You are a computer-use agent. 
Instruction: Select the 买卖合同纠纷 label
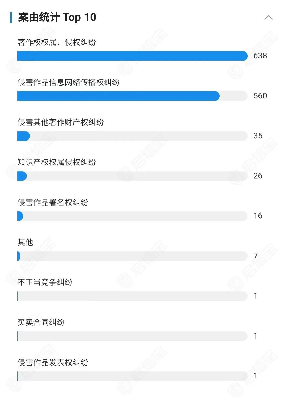pyautogui.click(x=41, y=322)
